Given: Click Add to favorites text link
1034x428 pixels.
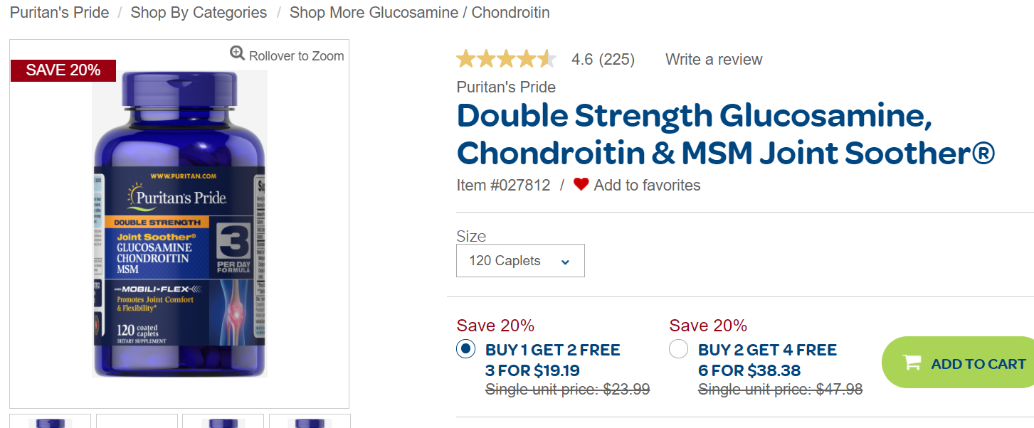Looking at the screenshot, I should pyautogui.click(x=647, y=186).
